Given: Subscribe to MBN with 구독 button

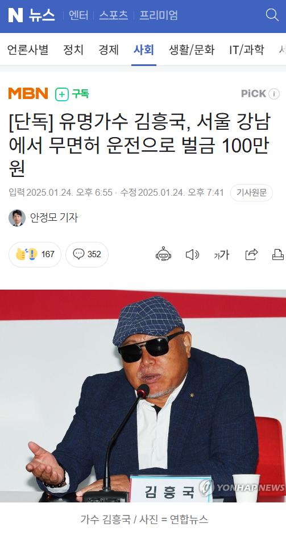Looking at the screenshot, I should 72,94.
